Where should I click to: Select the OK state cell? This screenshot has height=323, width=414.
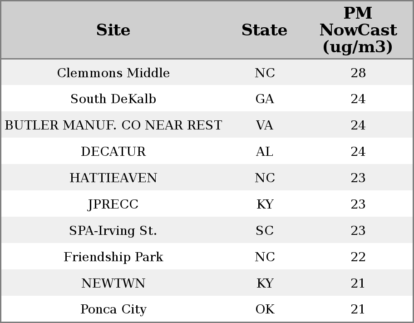coord(265,309)
